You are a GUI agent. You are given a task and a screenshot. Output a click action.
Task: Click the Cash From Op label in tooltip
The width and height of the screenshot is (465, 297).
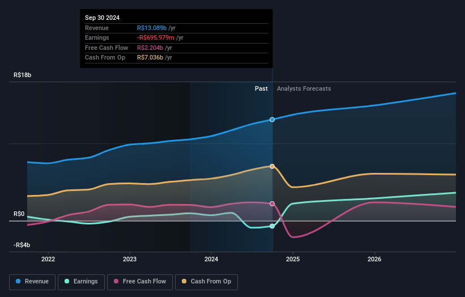(x=105, y=58)
